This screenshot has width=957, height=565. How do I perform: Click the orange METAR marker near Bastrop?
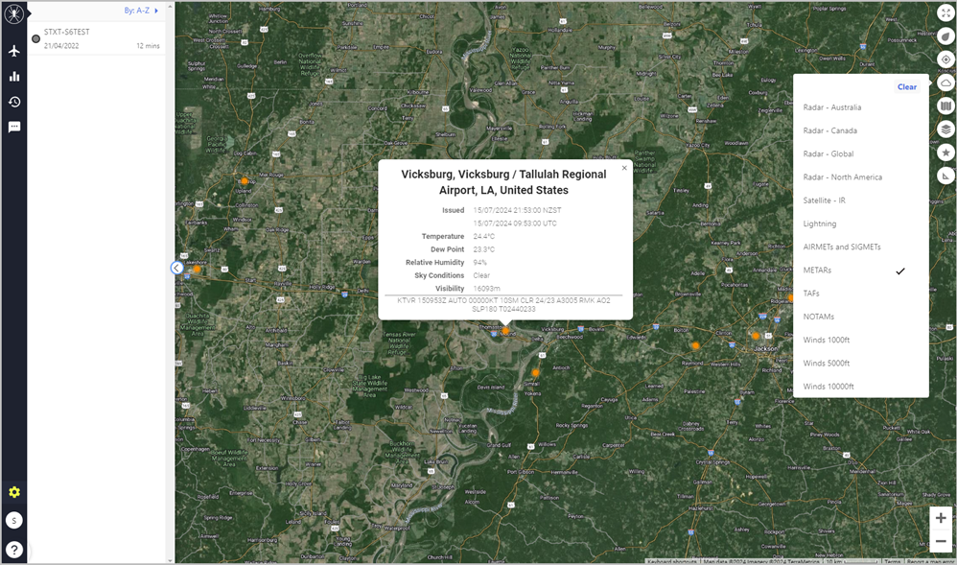[x=245, y=180]
